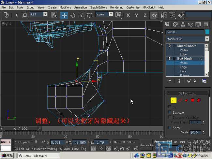Click the Next Frame playback button
Image resolution: width=212 pixels, height=159 pixels.
(175, 142)
